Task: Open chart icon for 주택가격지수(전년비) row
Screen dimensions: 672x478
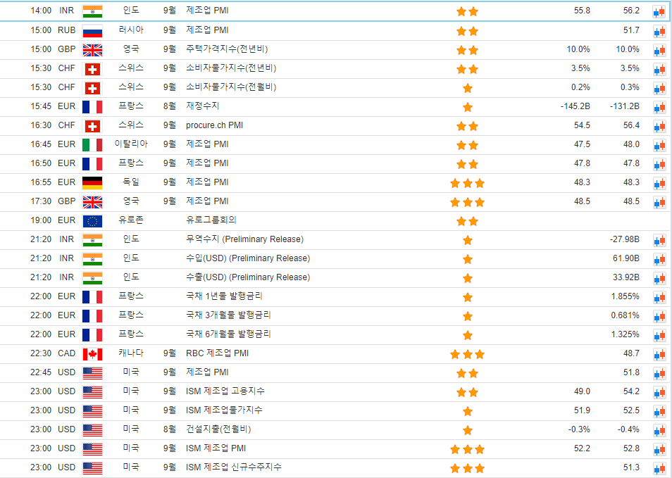Action: tap(659, 50)
